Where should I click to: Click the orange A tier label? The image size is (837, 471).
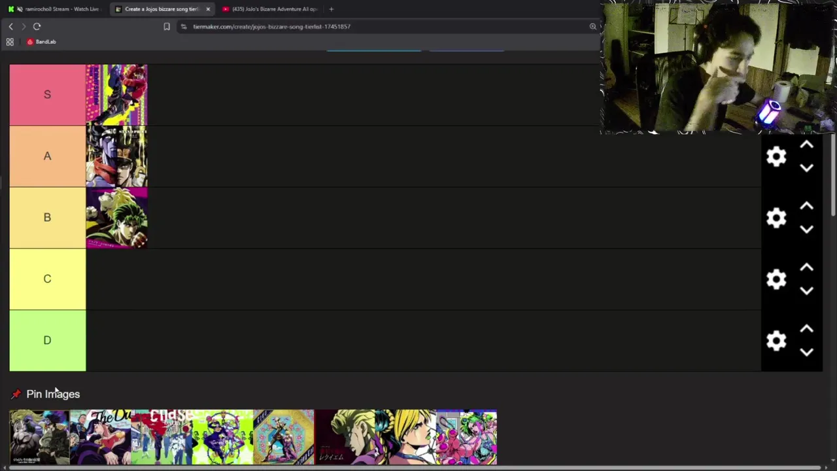click(x=47, y=156)
